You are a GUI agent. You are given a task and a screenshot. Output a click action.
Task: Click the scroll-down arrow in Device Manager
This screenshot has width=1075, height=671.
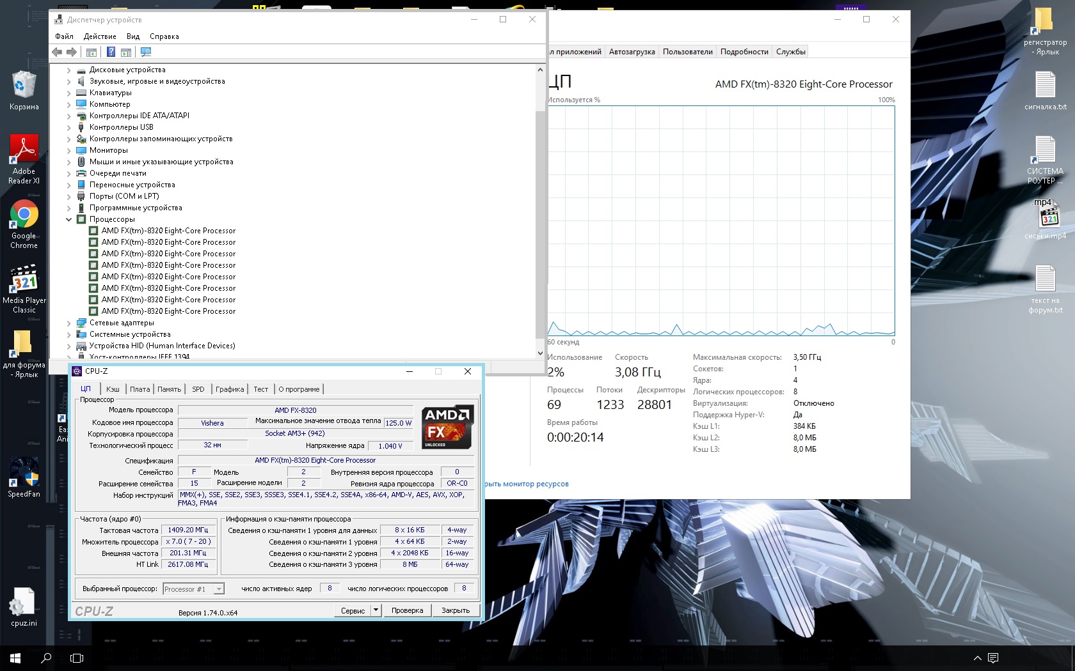(x=540, y=353)
